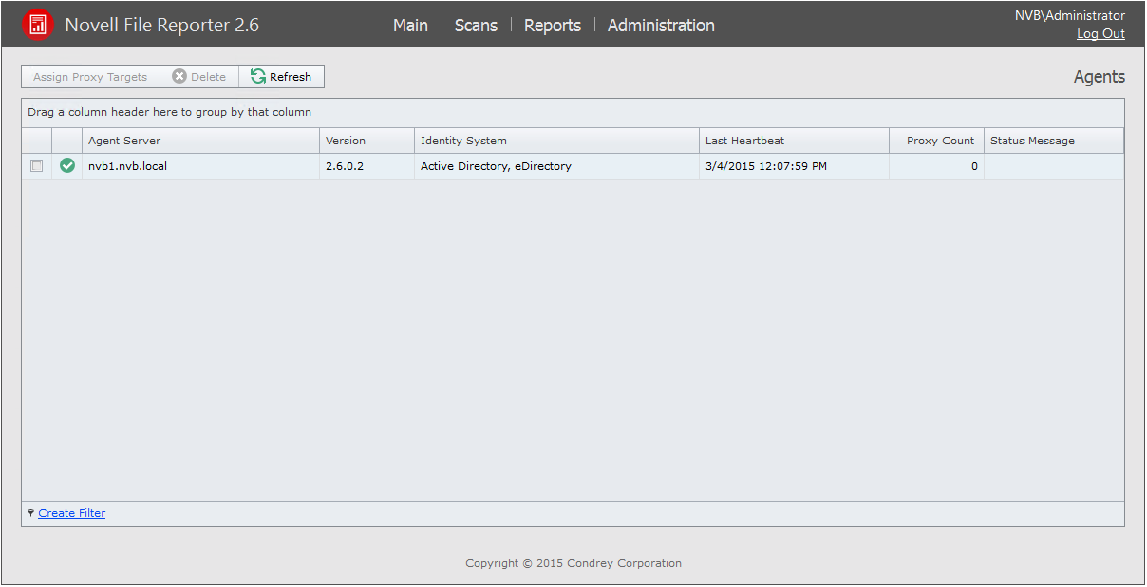Open the Reports menu
Image resolution: width=1147 pixels, height=587 pixels.
pos(552,26)
